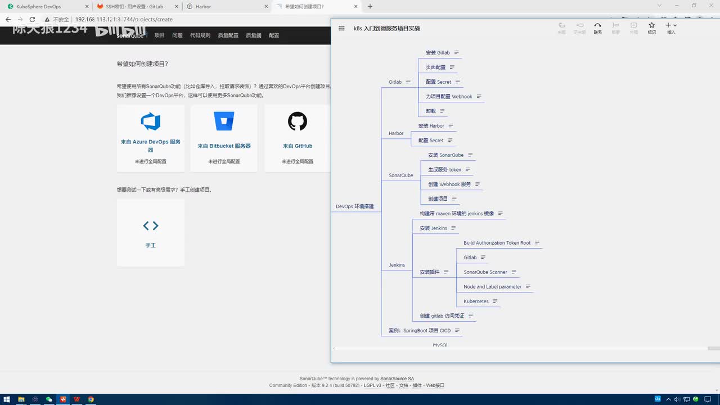This screenshot has height=405, width=720.
Task: Open note icon beside 创建项目 node
Action: tap(454, 199)
